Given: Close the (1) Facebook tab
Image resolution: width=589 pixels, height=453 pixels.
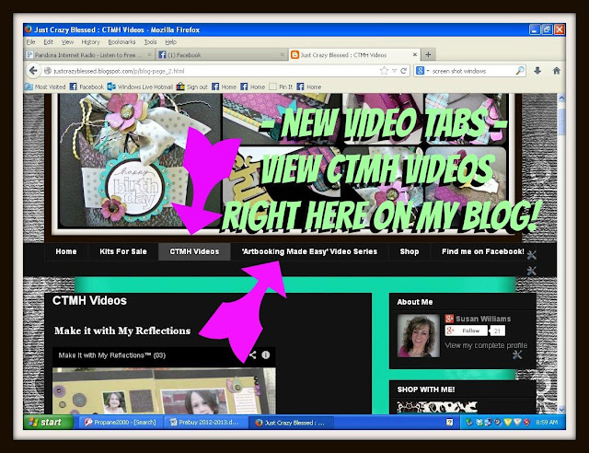Looking at the screenshot, I should click(283, 55).
